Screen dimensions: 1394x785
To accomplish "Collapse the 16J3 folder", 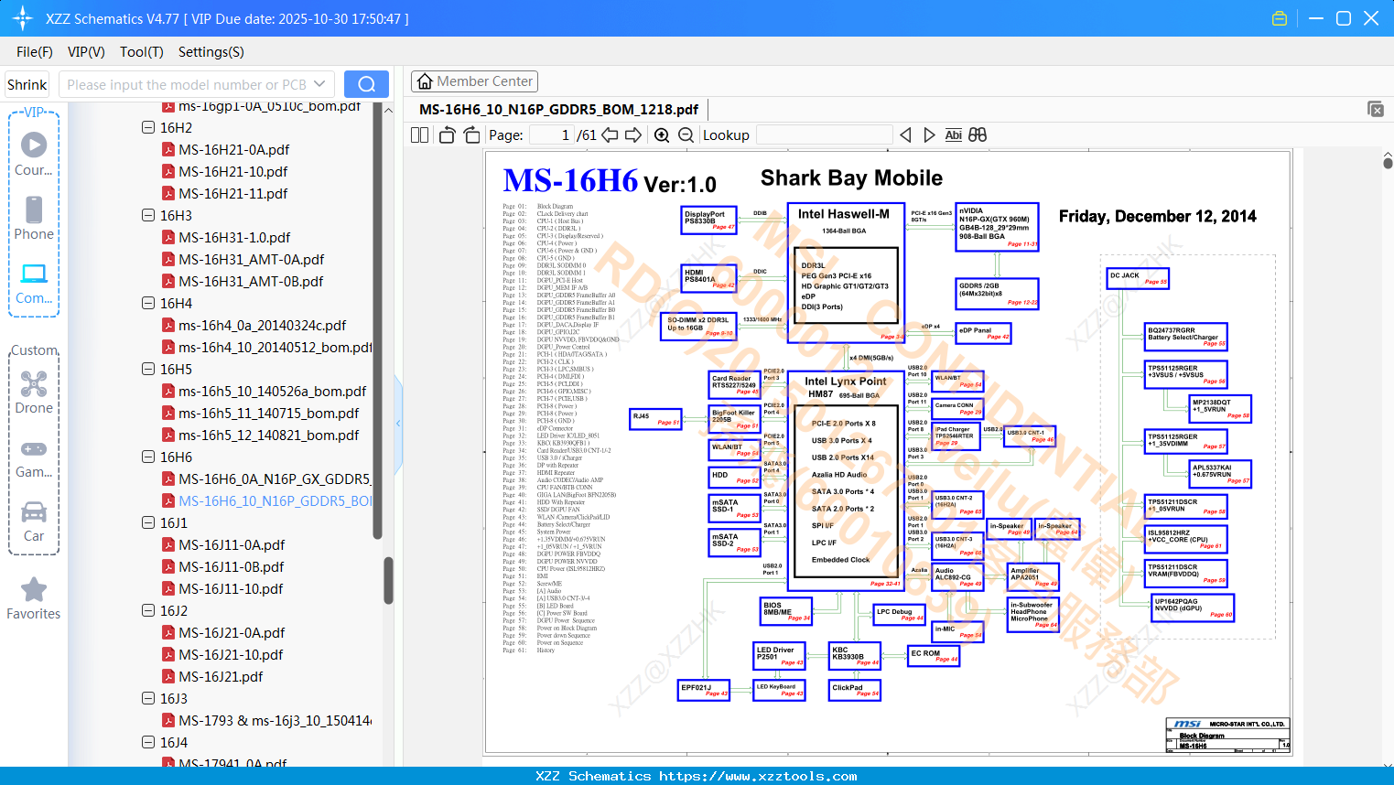I will point(148,698).
